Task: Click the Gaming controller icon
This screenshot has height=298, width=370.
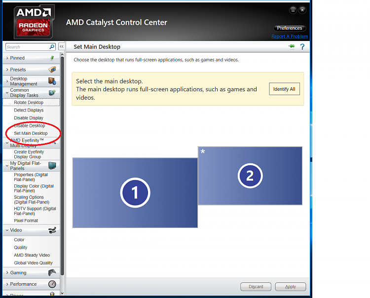Action: [52, 272]
